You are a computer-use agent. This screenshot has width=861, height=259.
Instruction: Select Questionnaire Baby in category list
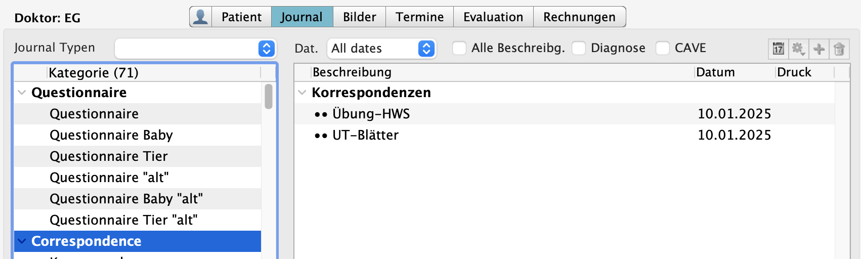pyautogui.click(x=111, y=135)
